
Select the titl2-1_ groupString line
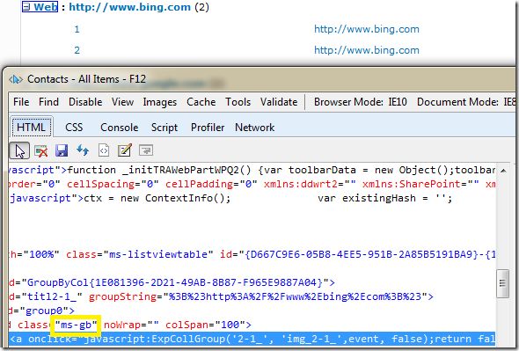coord(221,296)
